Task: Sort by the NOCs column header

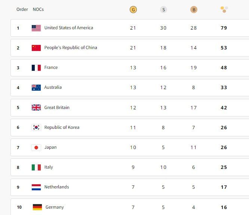Action: [x=38, y=9]
